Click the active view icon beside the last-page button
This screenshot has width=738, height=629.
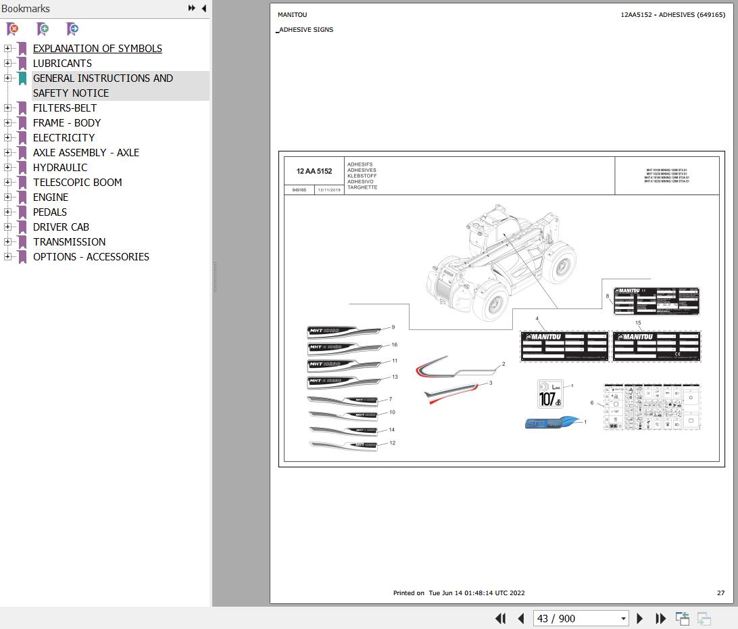pyautogui.click(x=682, y=618)
